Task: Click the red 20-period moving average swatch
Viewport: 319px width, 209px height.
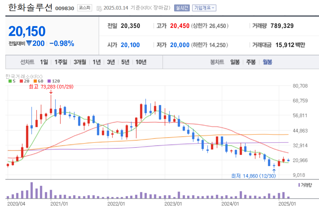Action: pyautogui.click(x=21, y=81)
